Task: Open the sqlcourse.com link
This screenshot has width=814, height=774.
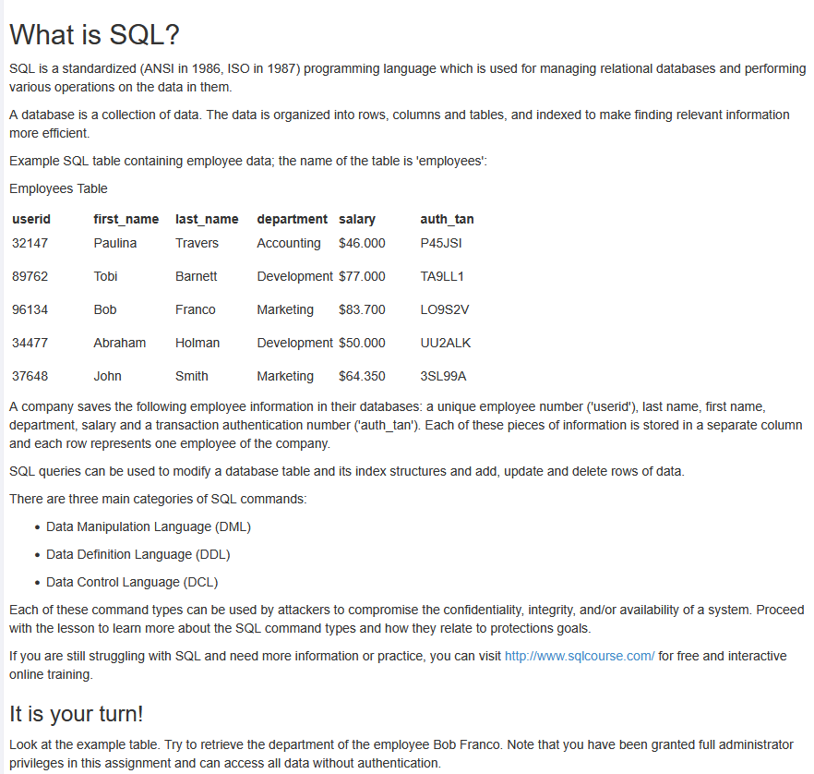Action: 580,656
